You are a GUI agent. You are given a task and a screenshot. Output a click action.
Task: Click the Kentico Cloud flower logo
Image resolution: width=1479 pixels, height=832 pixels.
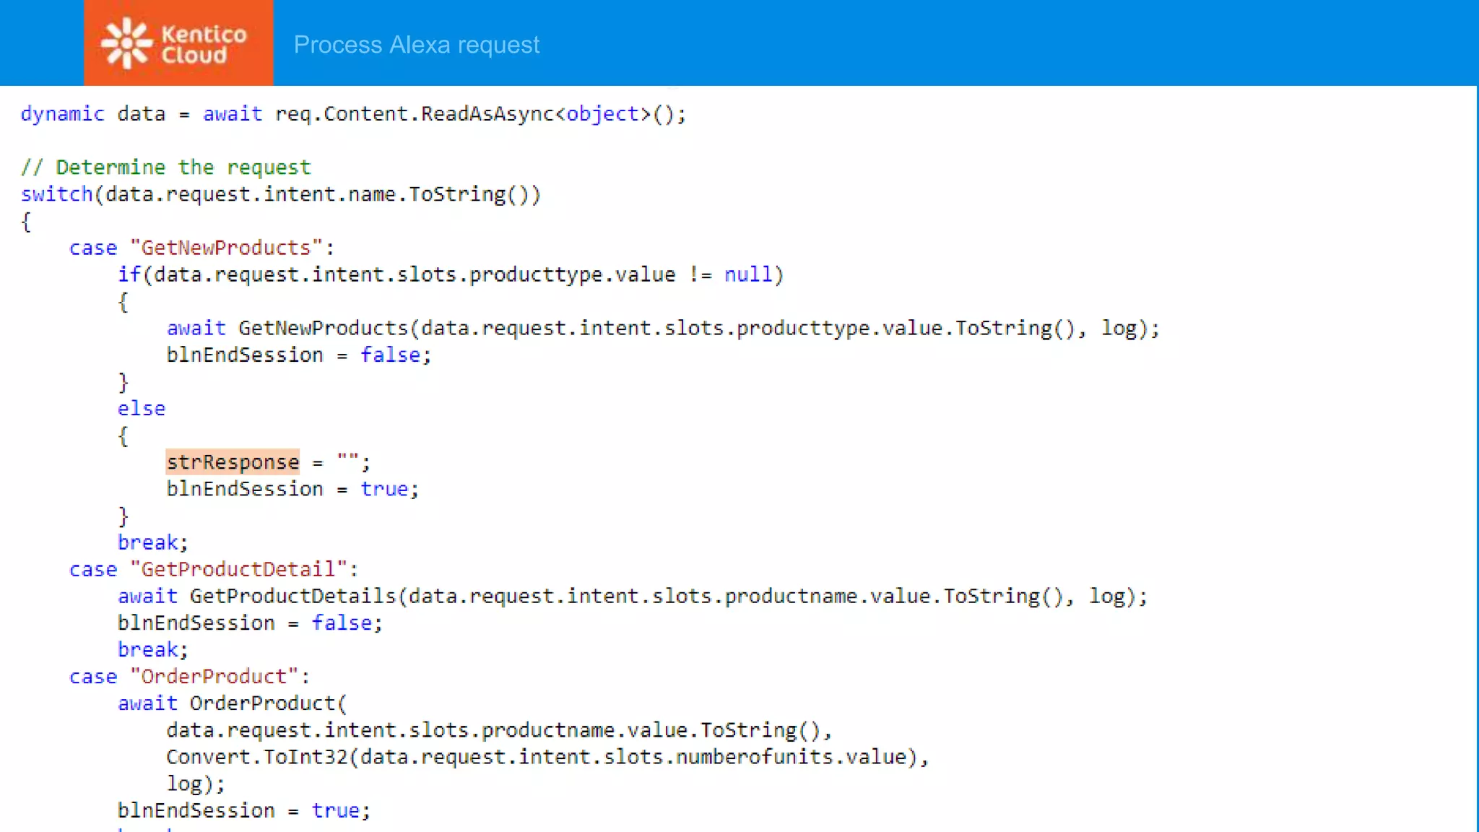click(x=124, y=42)
